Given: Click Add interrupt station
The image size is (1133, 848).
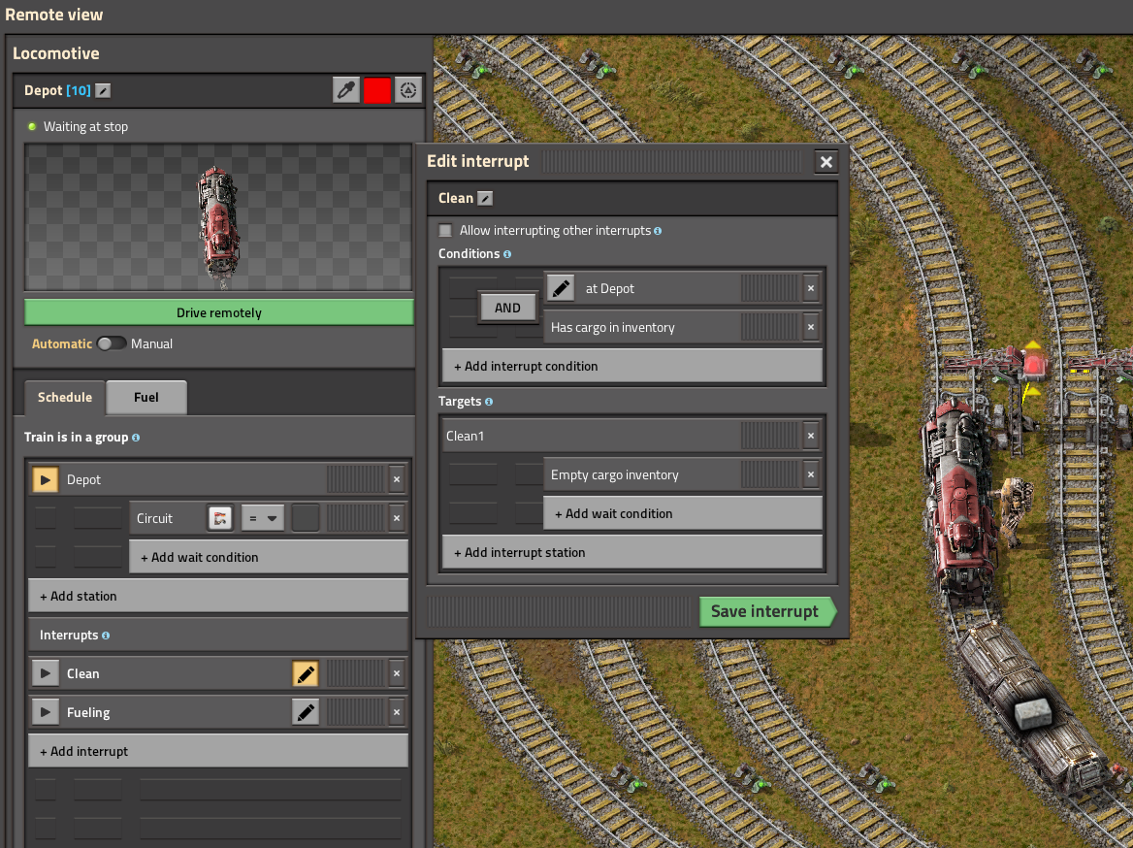Looking at the screenshot, I should (x=632, y=553).
